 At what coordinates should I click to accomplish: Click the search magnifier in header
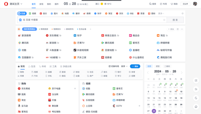(x=150, y=4)
